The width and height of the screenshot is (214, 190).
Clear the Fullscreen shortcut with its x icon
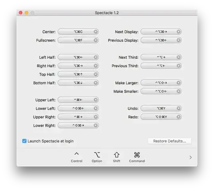tap(96, 40)
